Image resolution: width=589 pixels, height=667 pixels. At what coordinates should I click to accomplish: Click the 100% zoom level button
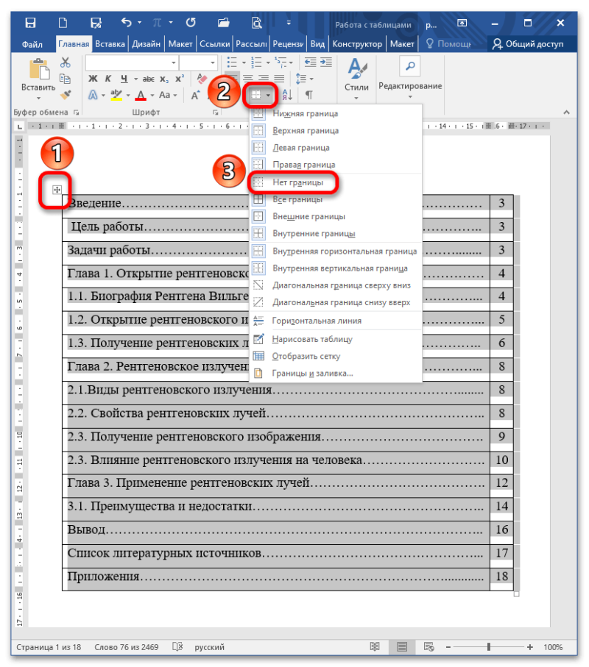click(553, 647)
